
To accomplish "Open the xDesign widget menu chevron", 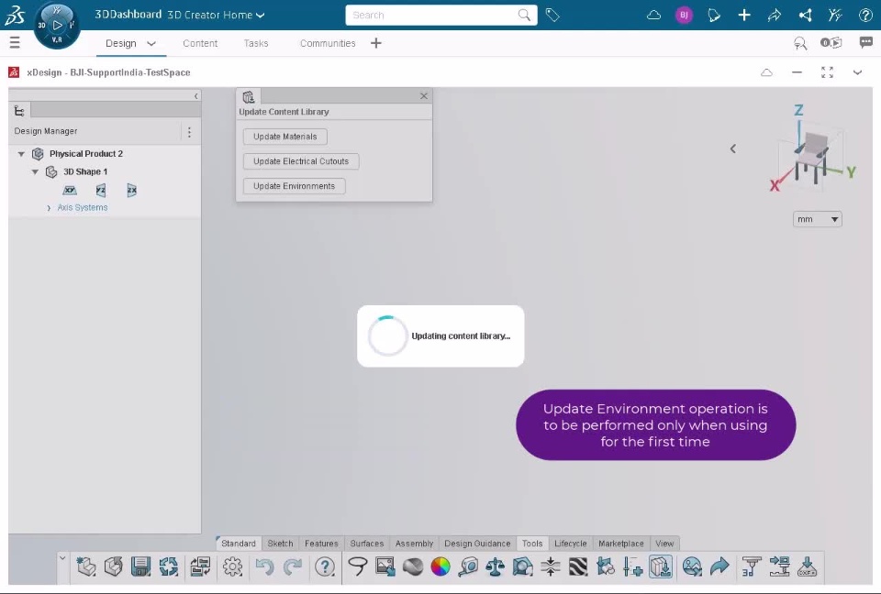I will coord(857,72).
